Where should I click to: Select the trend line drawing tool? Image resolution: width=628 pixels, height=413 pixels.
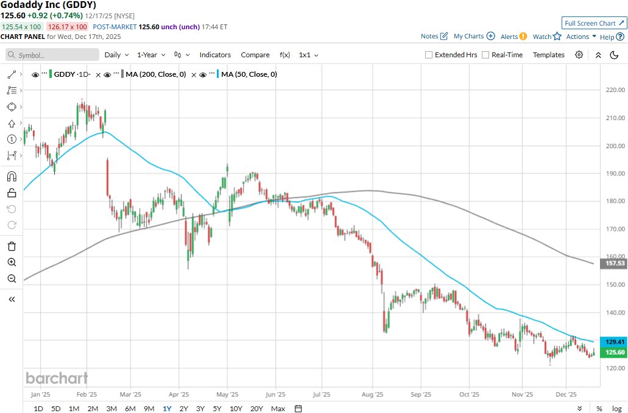12,74
